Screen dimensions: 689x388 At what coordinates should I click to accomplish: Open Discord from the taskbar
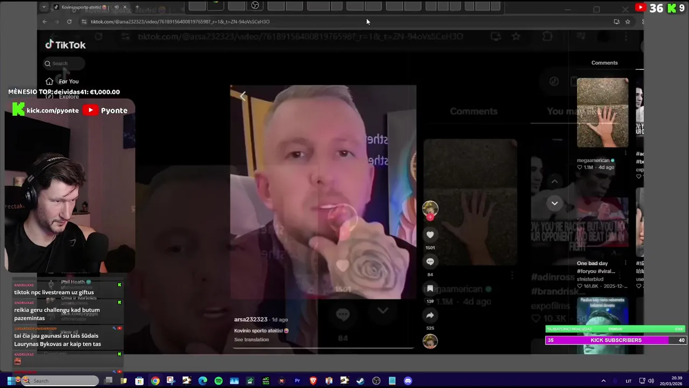pos(408,380)
